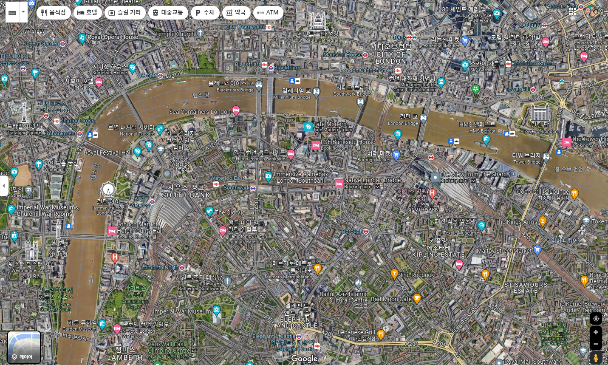Viewport: 608px width, 365px height.
Task: Select the Royal Opera House marker
Action: [82, 38]
